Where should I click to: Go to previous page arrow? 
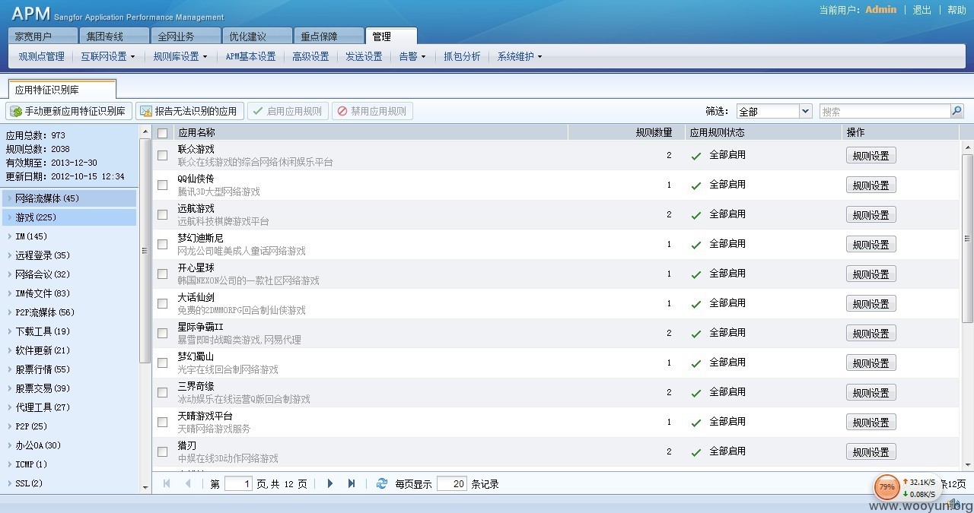pos(188,483)
